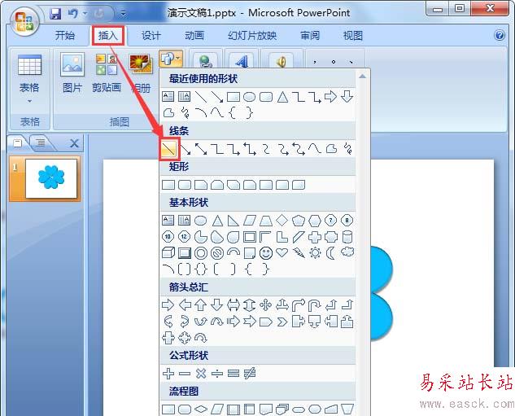This screenshot has width=515, height=416.
Task: Select the cross shape in 基本形状
Action: coord(315,237)
